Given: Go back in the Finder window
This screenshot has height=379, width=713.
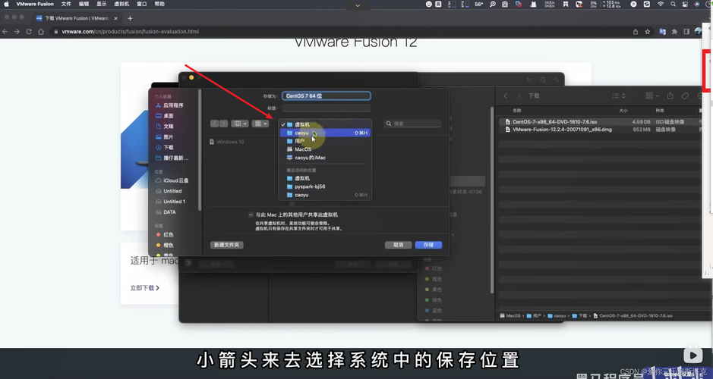Looking at the screenshot, I should (x=506, y=96).
